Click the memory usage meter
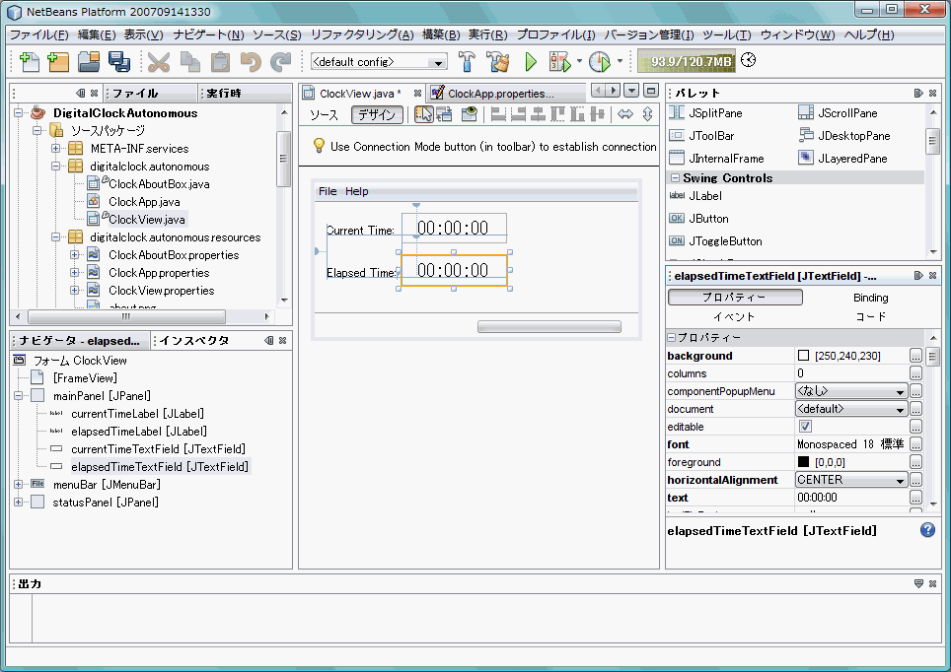 click(x=687, y=61)
